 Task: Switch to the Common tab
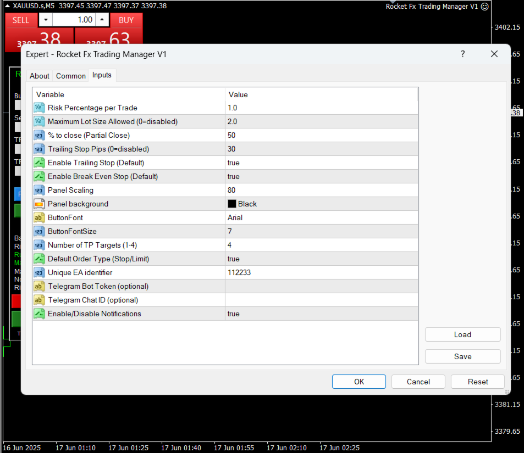click(x=71, y=76)
